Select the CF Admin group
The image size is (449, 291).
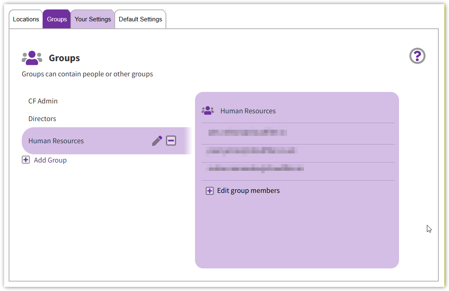click(43, 101)
